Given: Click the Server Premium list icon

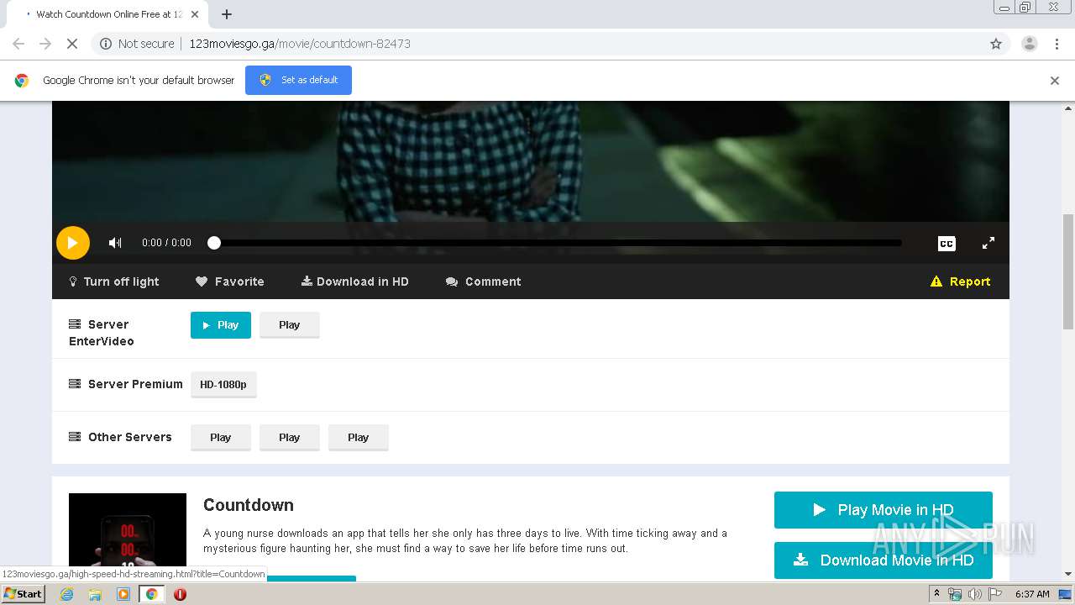Looking at the screenshot, I should [75, 384].
